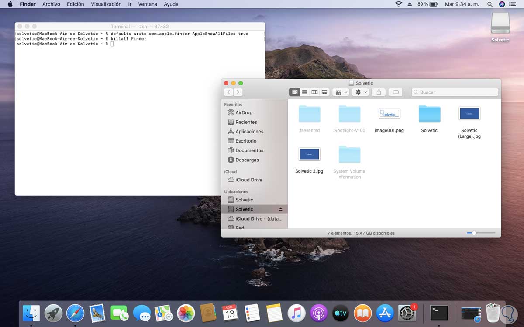
Task: Select Solvetic (Large).jpg file
Action: 469,122
